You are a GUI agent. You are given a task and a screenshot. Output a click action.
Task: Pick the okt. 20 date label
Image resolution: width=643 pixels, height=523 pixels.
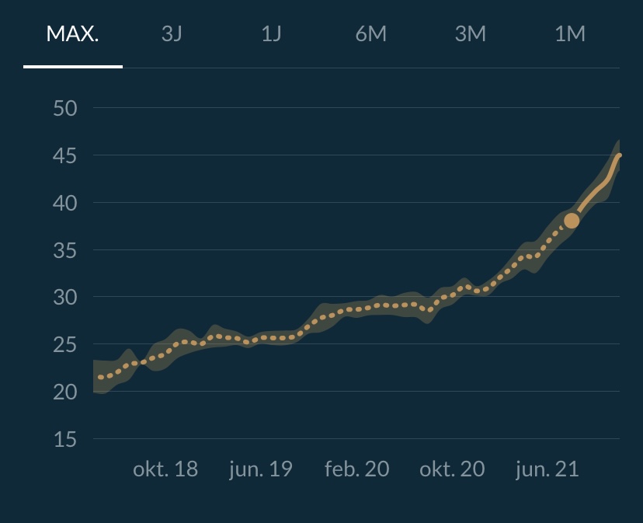click(x=452, y=469)
